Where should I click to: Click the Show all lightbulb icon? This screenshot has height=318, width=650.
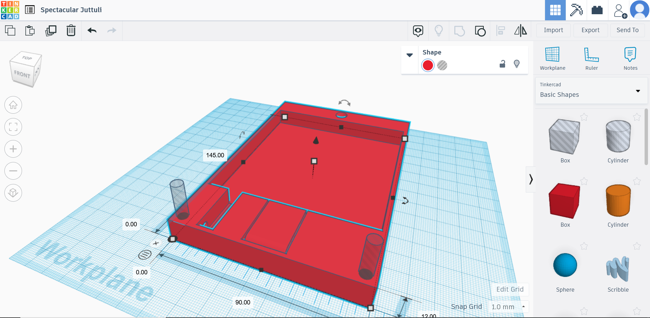click(439, 31)
